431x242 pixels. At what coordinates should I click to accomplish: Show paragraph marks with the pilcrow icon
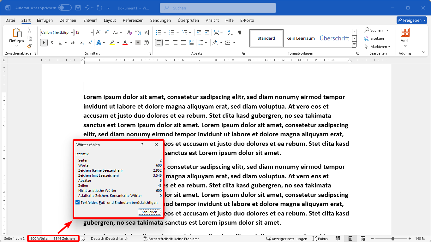click(240, 32)
